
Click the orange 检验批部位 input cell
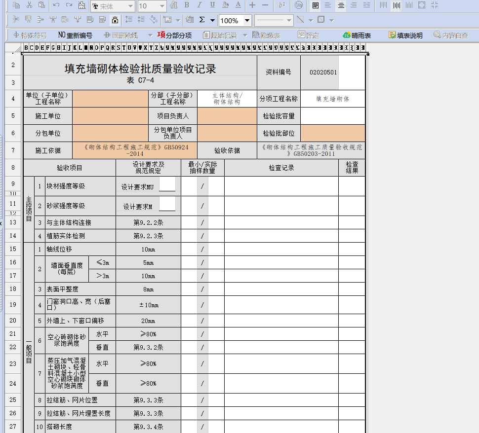pos(333,133)
